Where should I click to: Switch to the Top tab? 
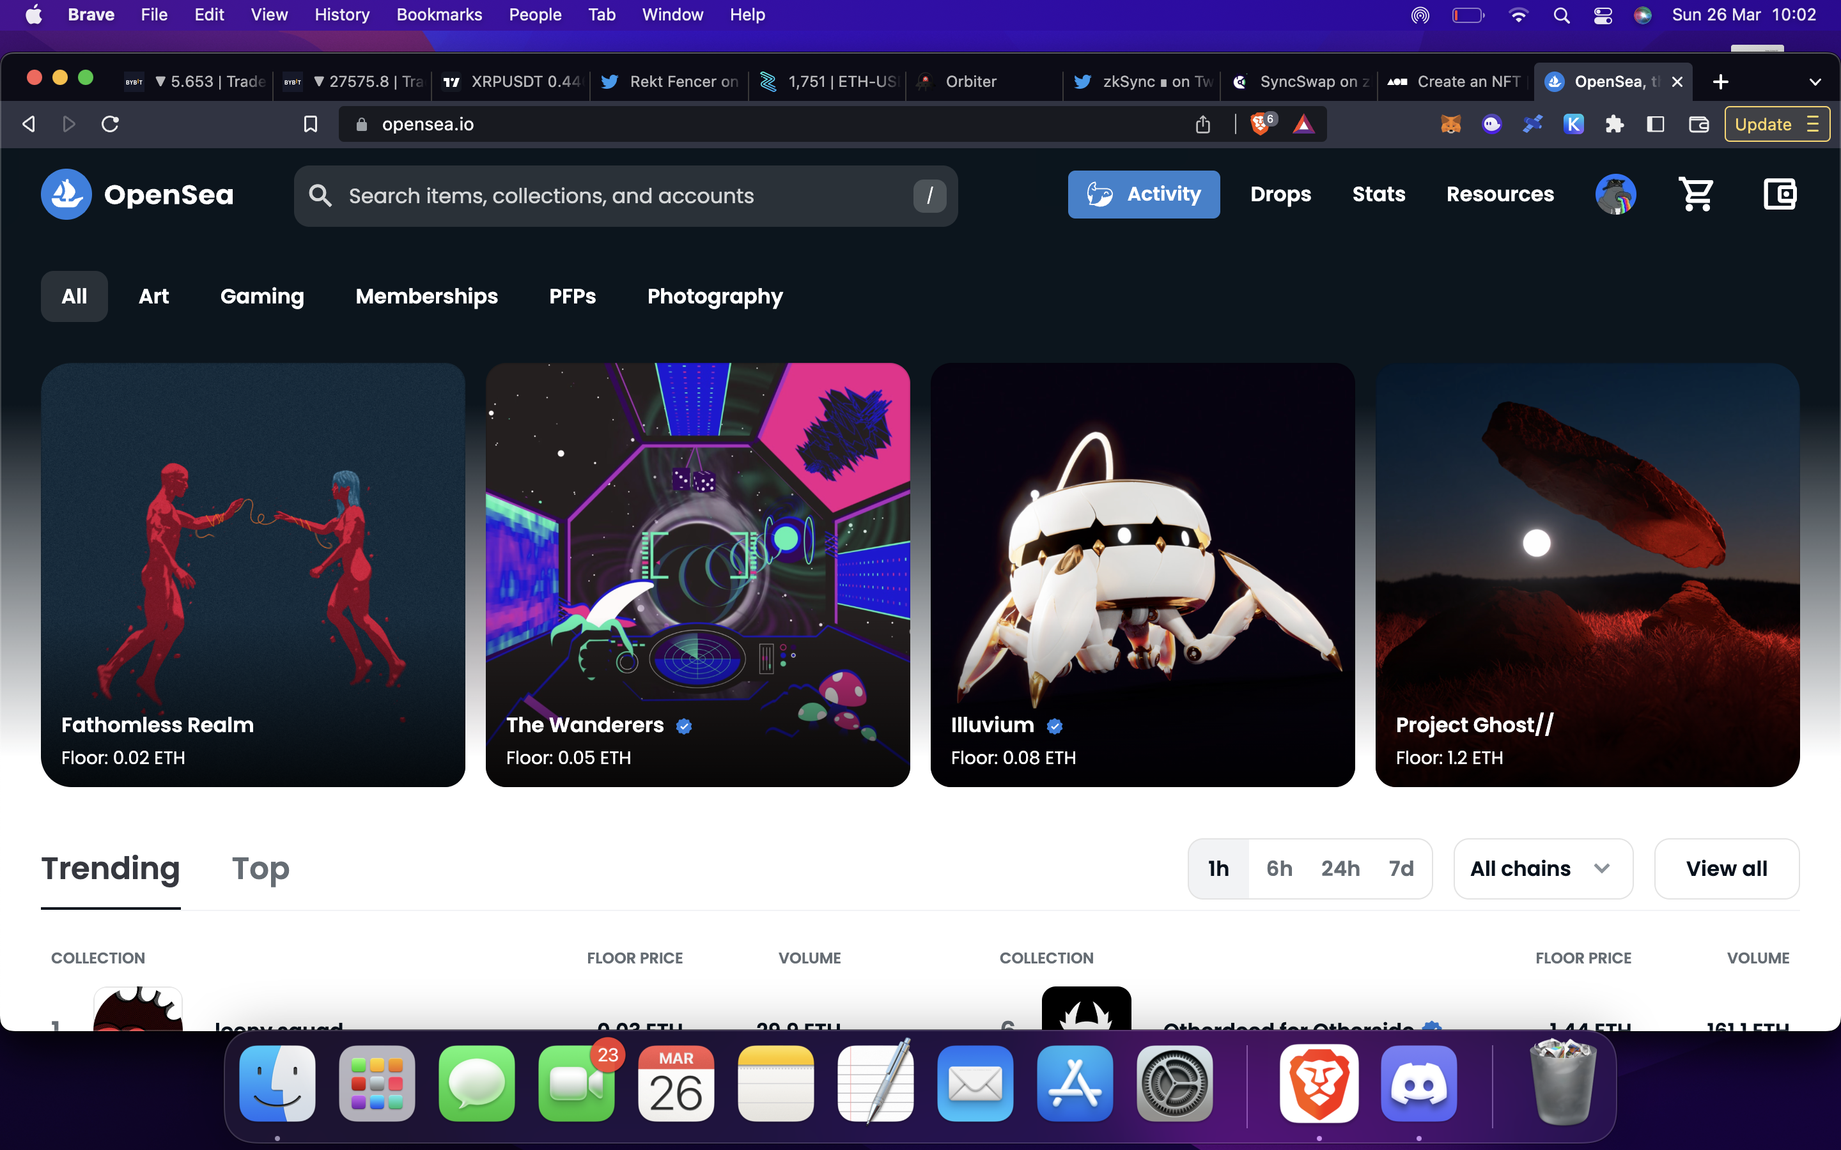click(x=260, y=869)
